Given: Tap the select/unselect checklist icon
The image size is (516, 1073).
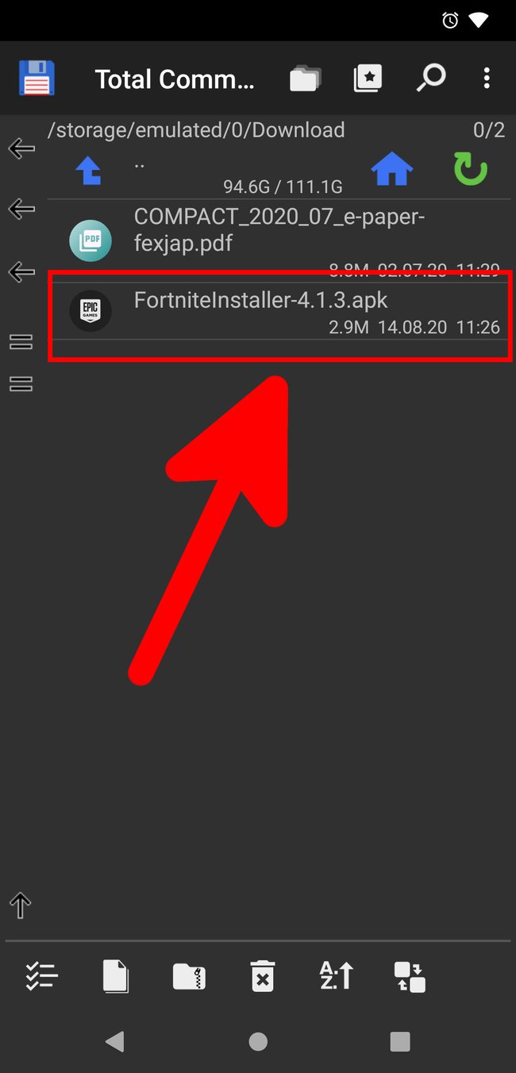Looking at the screenshot, I should 41,976.
